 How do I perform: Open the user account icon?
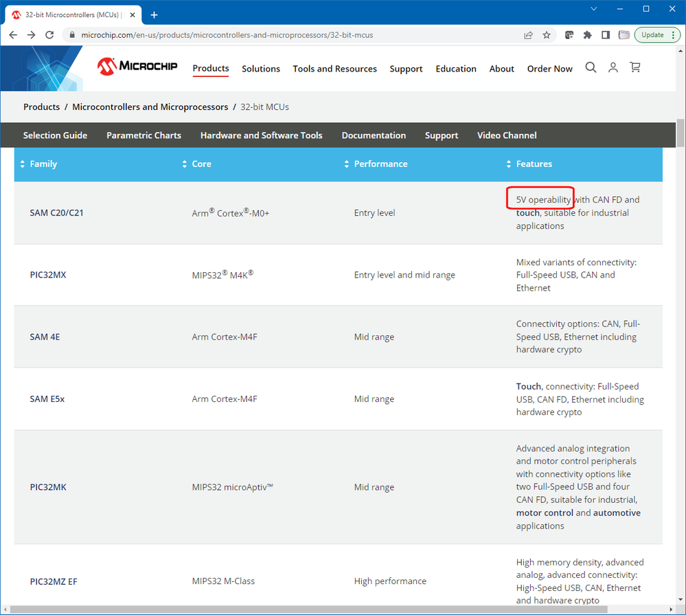tap(613, 67)
